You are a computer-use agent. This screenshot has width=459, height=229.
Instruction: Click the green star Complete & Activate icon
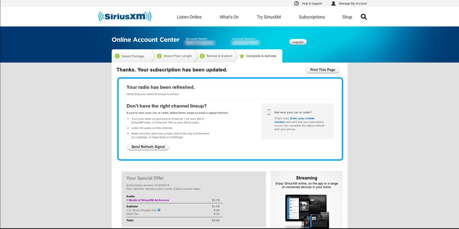(x=242, y=56)
